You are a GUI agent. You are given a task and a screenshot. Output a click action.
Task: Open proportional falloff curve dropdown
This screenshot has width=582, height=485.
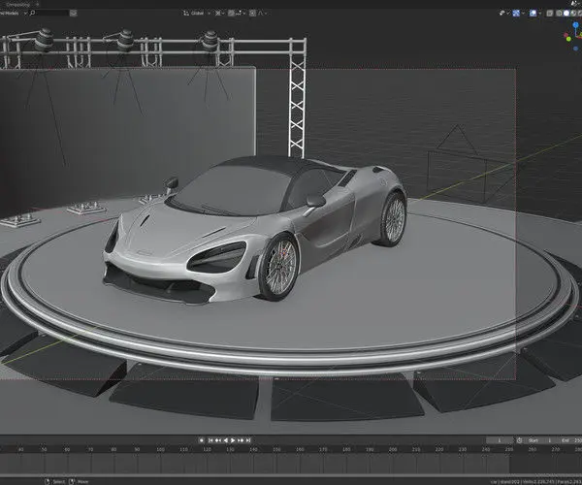coord(263,13)
